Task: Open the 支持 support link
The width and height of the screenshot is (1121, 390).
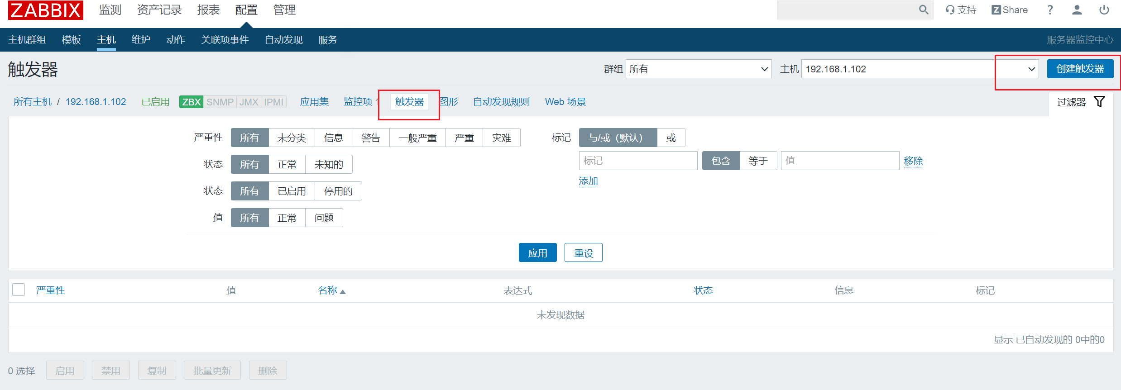Action: coord(961,10)
